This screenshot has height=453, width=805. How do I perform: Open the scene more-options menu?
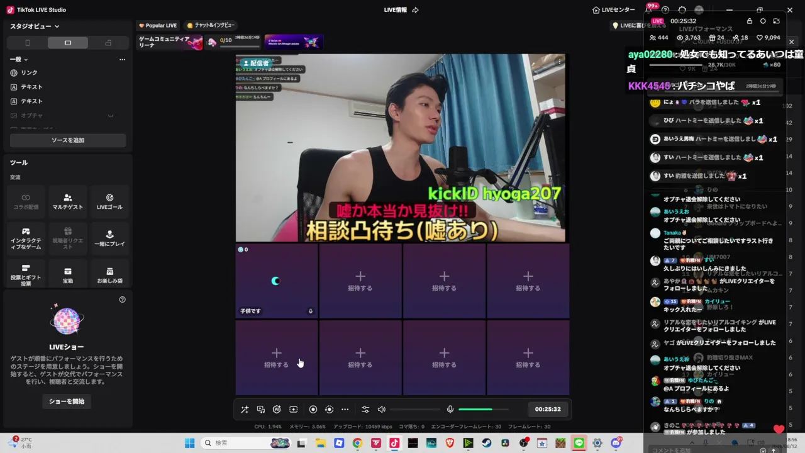coord(122,59)
